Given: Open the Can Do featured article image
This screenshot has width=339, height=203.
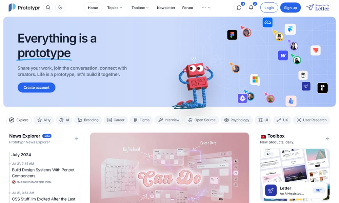Looking at the screenshot, I should point(169,168).
